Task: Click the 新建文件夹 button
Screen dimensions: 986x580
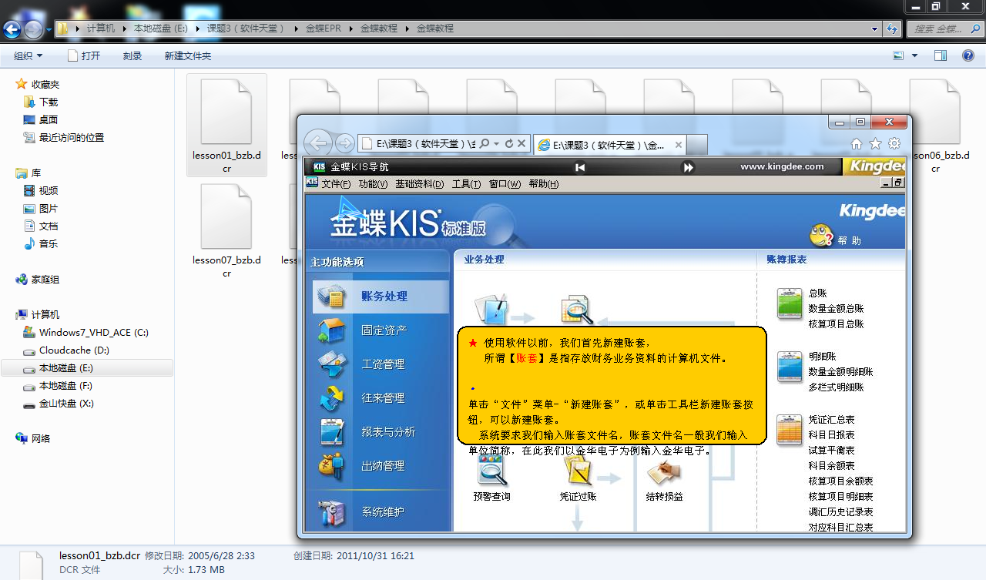Action: coord(188,55)
